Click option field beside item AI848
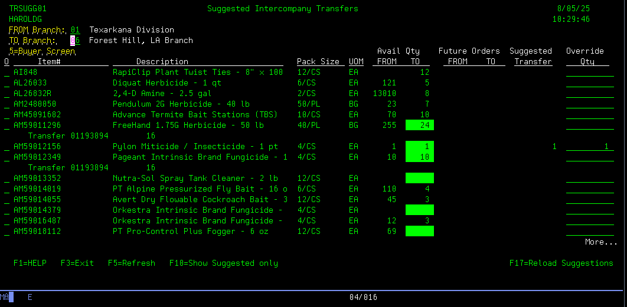Viewport: 627px width, 307px height. tap(6, 72)
